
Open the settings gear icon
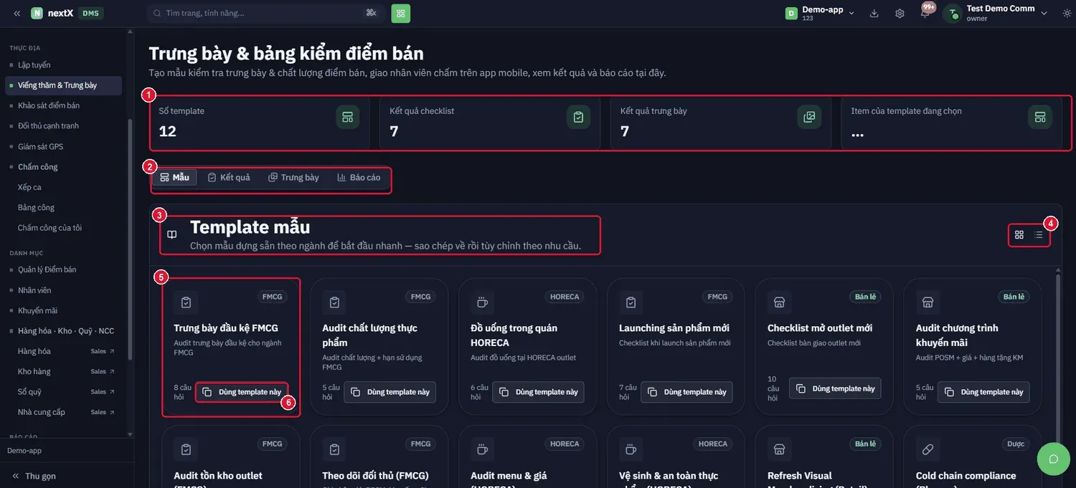[x=900, y=13]
